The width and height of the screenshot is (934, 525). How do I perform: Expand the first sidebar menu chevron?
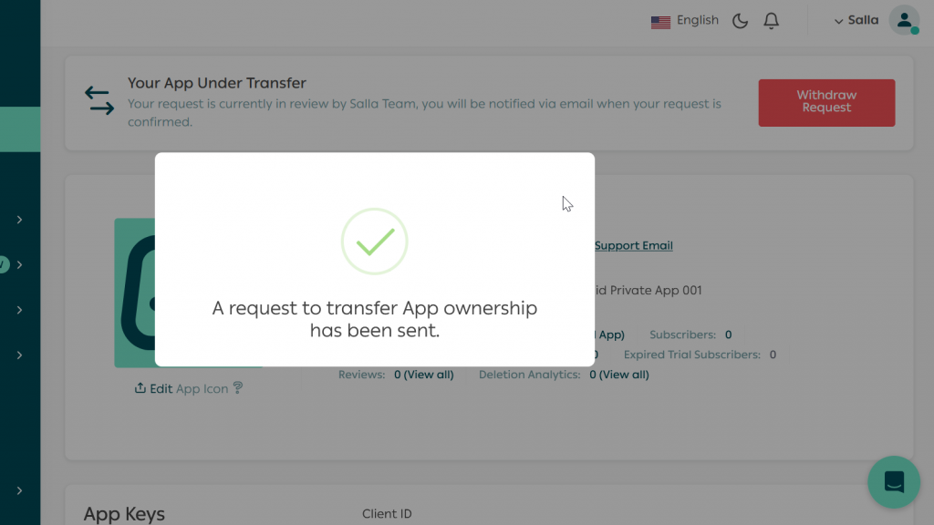20,219
